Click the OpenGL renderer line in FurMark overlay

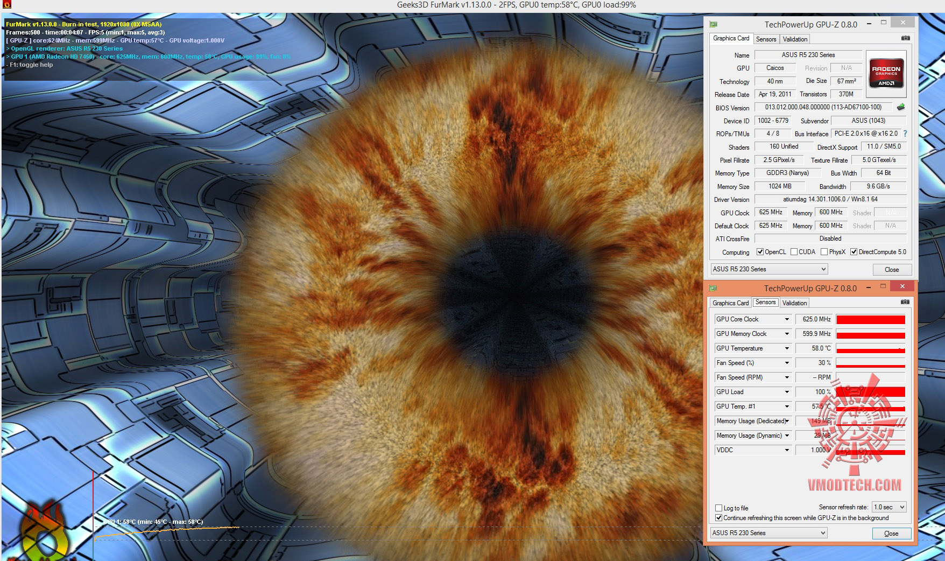click(x=65, y=48)
